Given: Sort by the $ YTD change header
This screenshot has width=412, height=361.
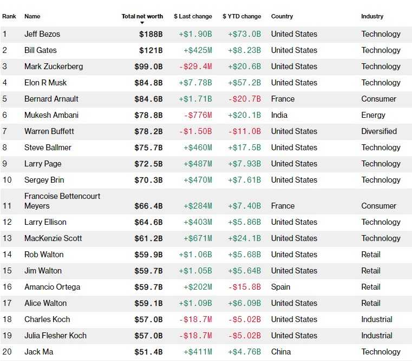Looking at the screenshot, I should [242, 16].
